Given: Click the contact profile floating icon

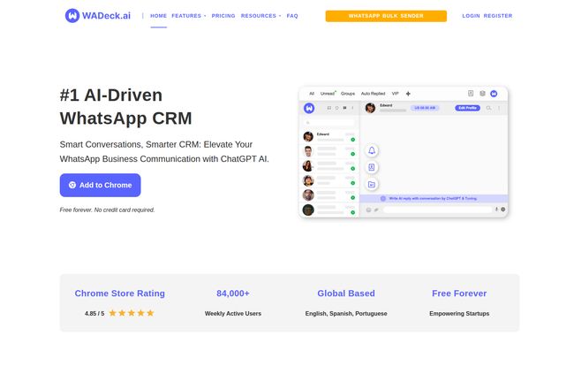Looking at the screenshot, I should tap(372, 167).
